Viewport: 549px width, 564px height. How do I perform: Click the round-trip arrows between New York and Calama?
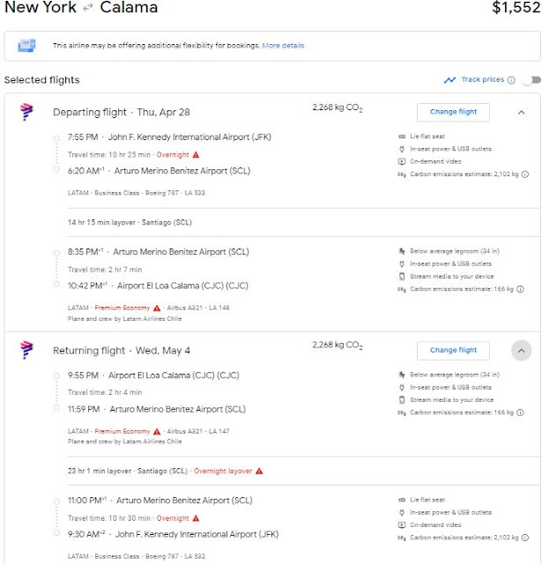(x=88, y=9)
